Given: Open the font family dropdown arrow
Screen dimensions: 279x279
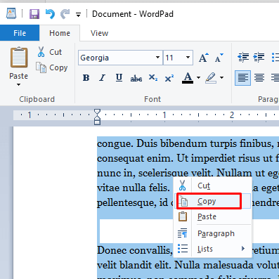Looking at the screenshot, I should pos(158,58).
